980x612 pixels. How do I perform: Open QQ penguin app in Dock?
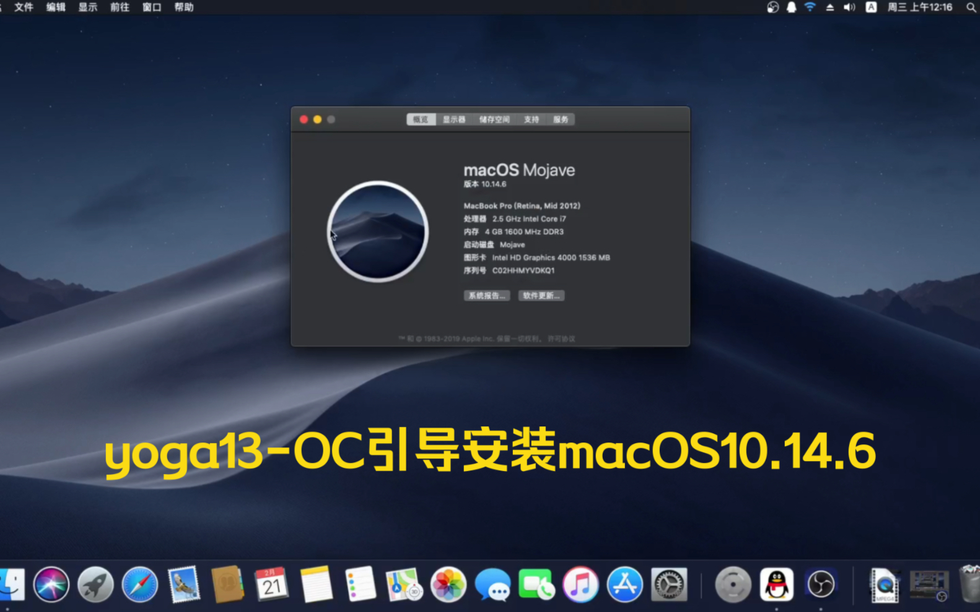[x=777, y=584]
